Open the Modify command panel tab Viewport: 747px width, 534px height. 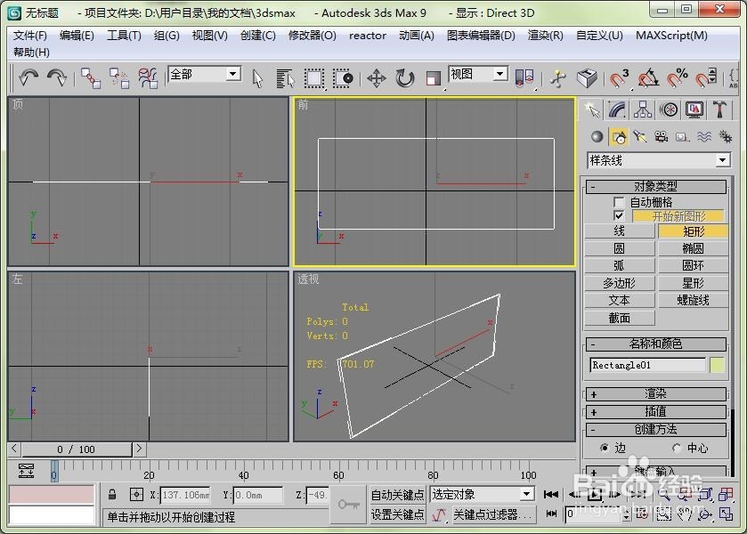coord(617,110)
